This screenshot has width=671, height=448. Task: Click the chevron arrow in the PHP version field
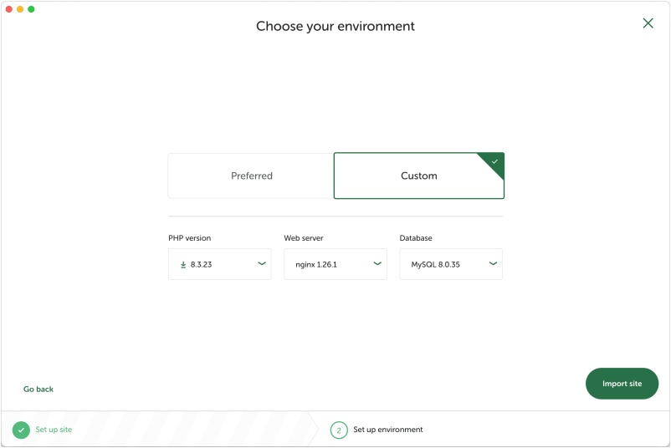coord(261,264)
